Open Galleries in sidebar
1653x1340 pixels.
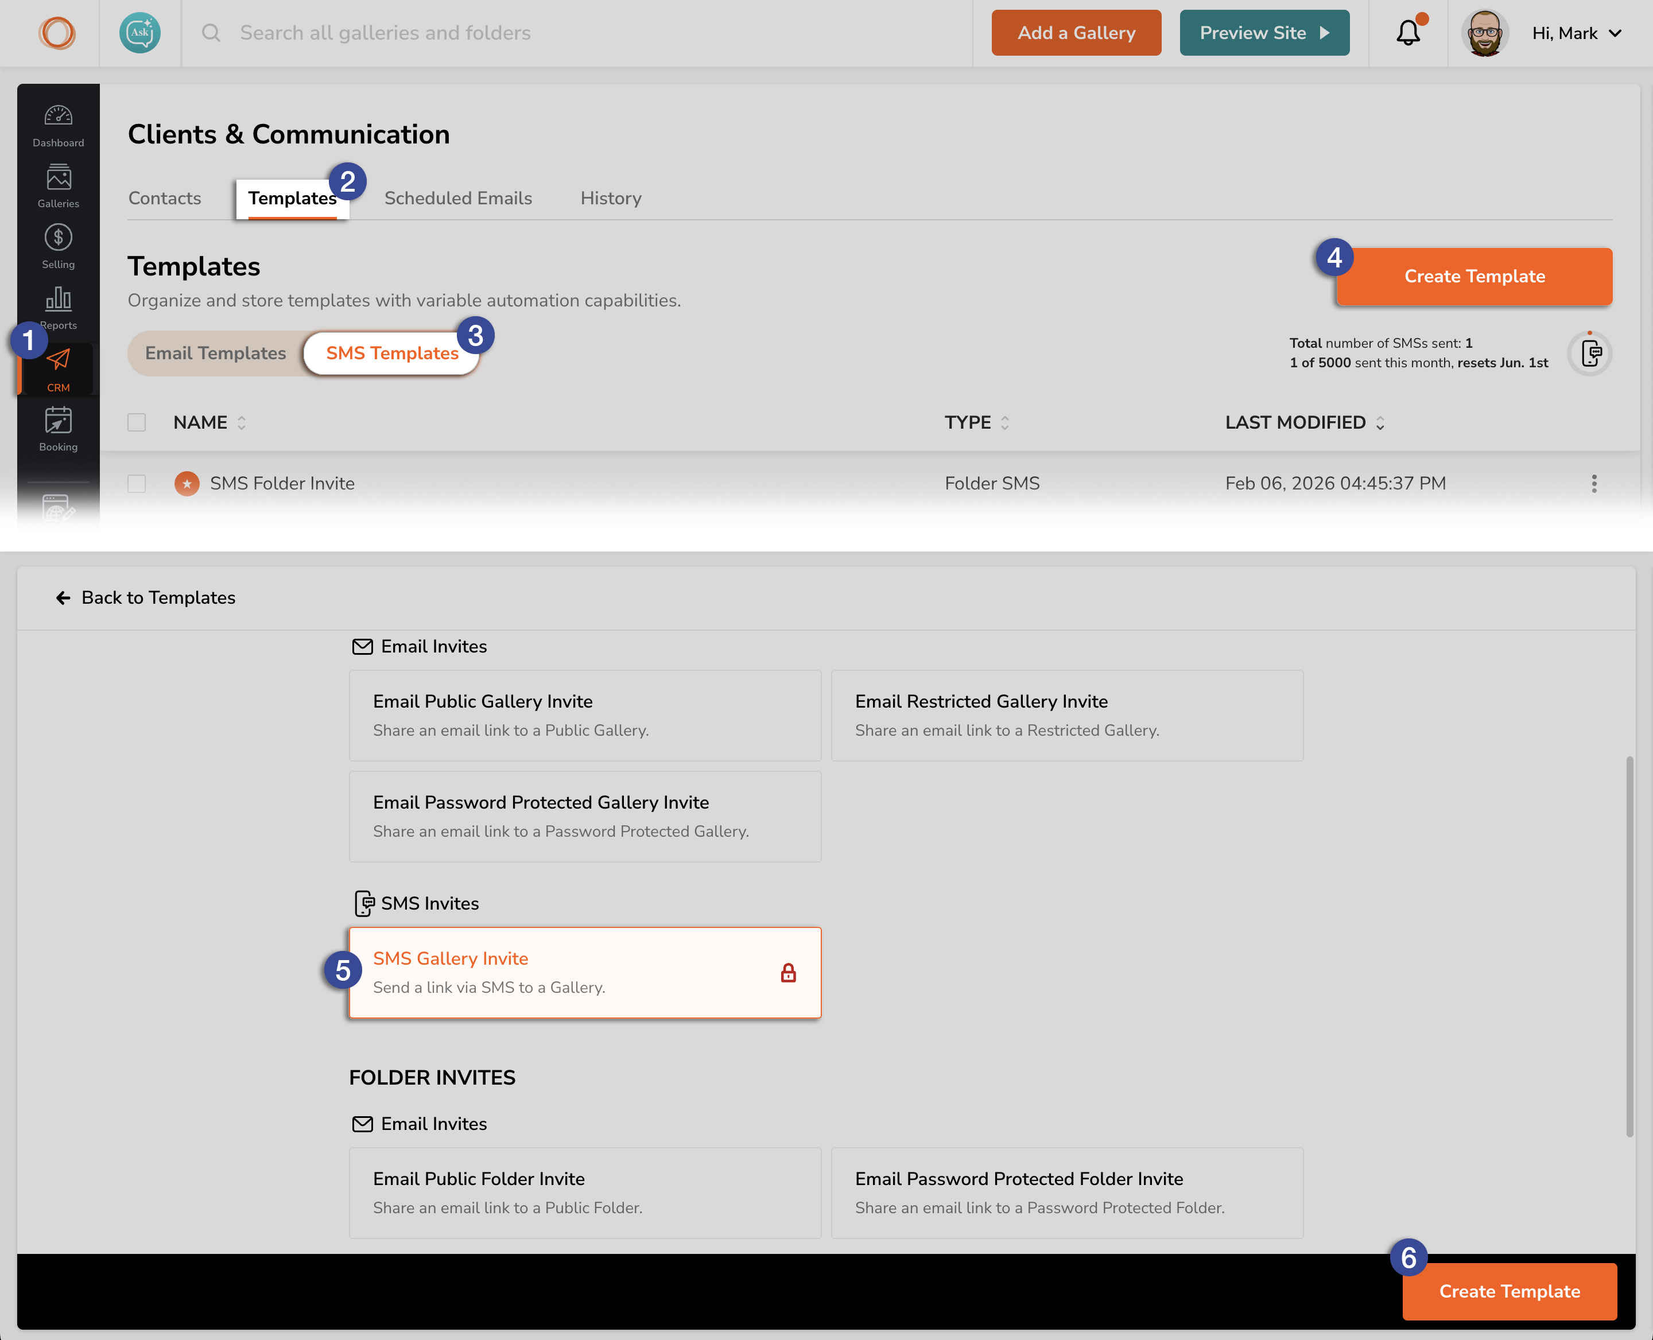(x=59, y=187)
